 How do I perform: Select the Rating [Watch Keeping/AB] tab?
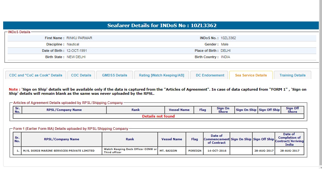(161, 75)
